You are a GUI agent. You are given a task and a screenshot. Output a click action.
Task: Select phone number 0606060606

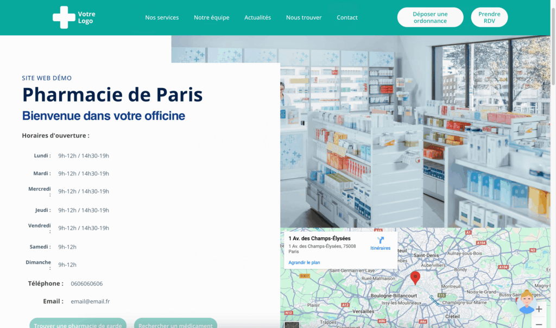tap(86, 283)
